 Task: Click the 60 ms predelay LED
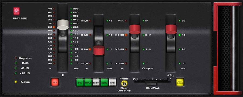pos(180,21)
